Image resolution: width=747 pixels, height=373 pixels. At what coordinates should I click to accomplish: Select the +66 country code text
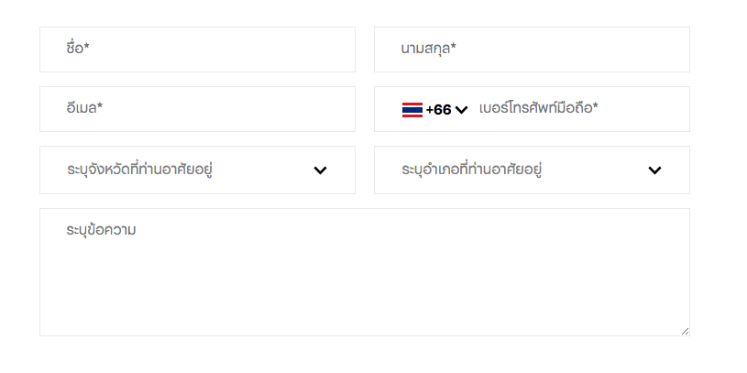[x=438, y=110]
